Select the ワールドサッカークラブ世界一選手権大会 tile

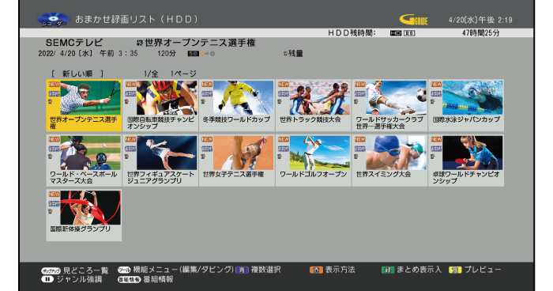[x=389, y=105]
